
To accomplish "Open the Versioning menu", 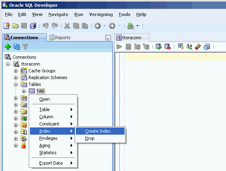I will [x=101, y=14].
